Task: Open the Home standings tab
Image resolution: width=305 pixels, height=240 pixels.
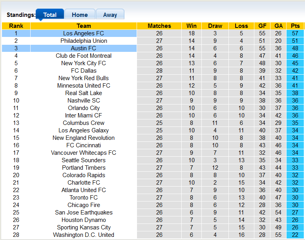Action: click(80, 15)
